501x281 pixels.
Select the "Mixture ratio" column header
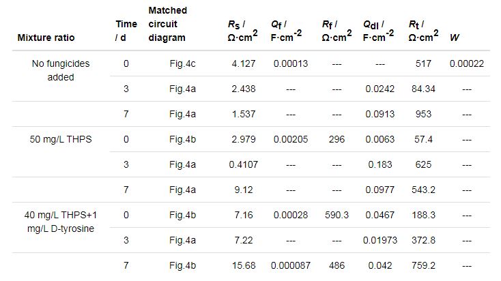coord(46,37)
